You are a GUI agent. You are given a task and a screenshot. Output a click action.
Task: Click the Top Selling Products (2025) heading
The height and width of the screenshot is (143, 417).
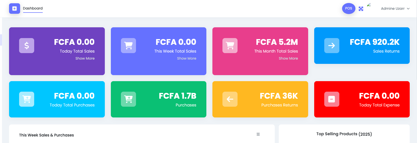(344, 134)
